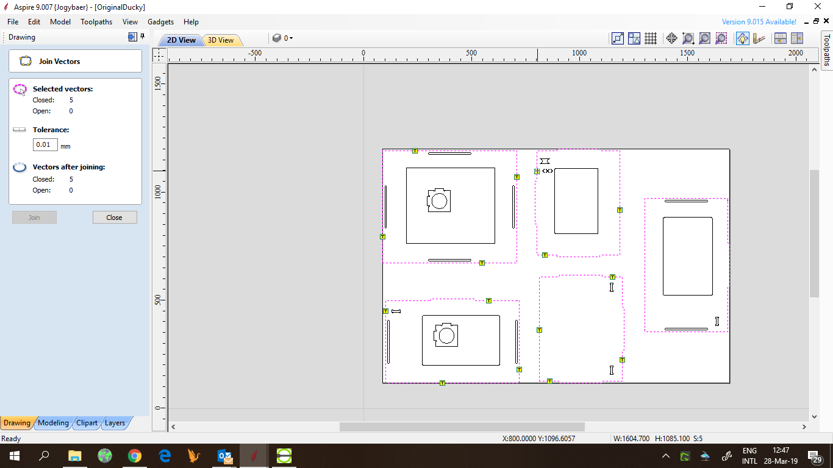Open the Model menu

(x=60, y=22)
